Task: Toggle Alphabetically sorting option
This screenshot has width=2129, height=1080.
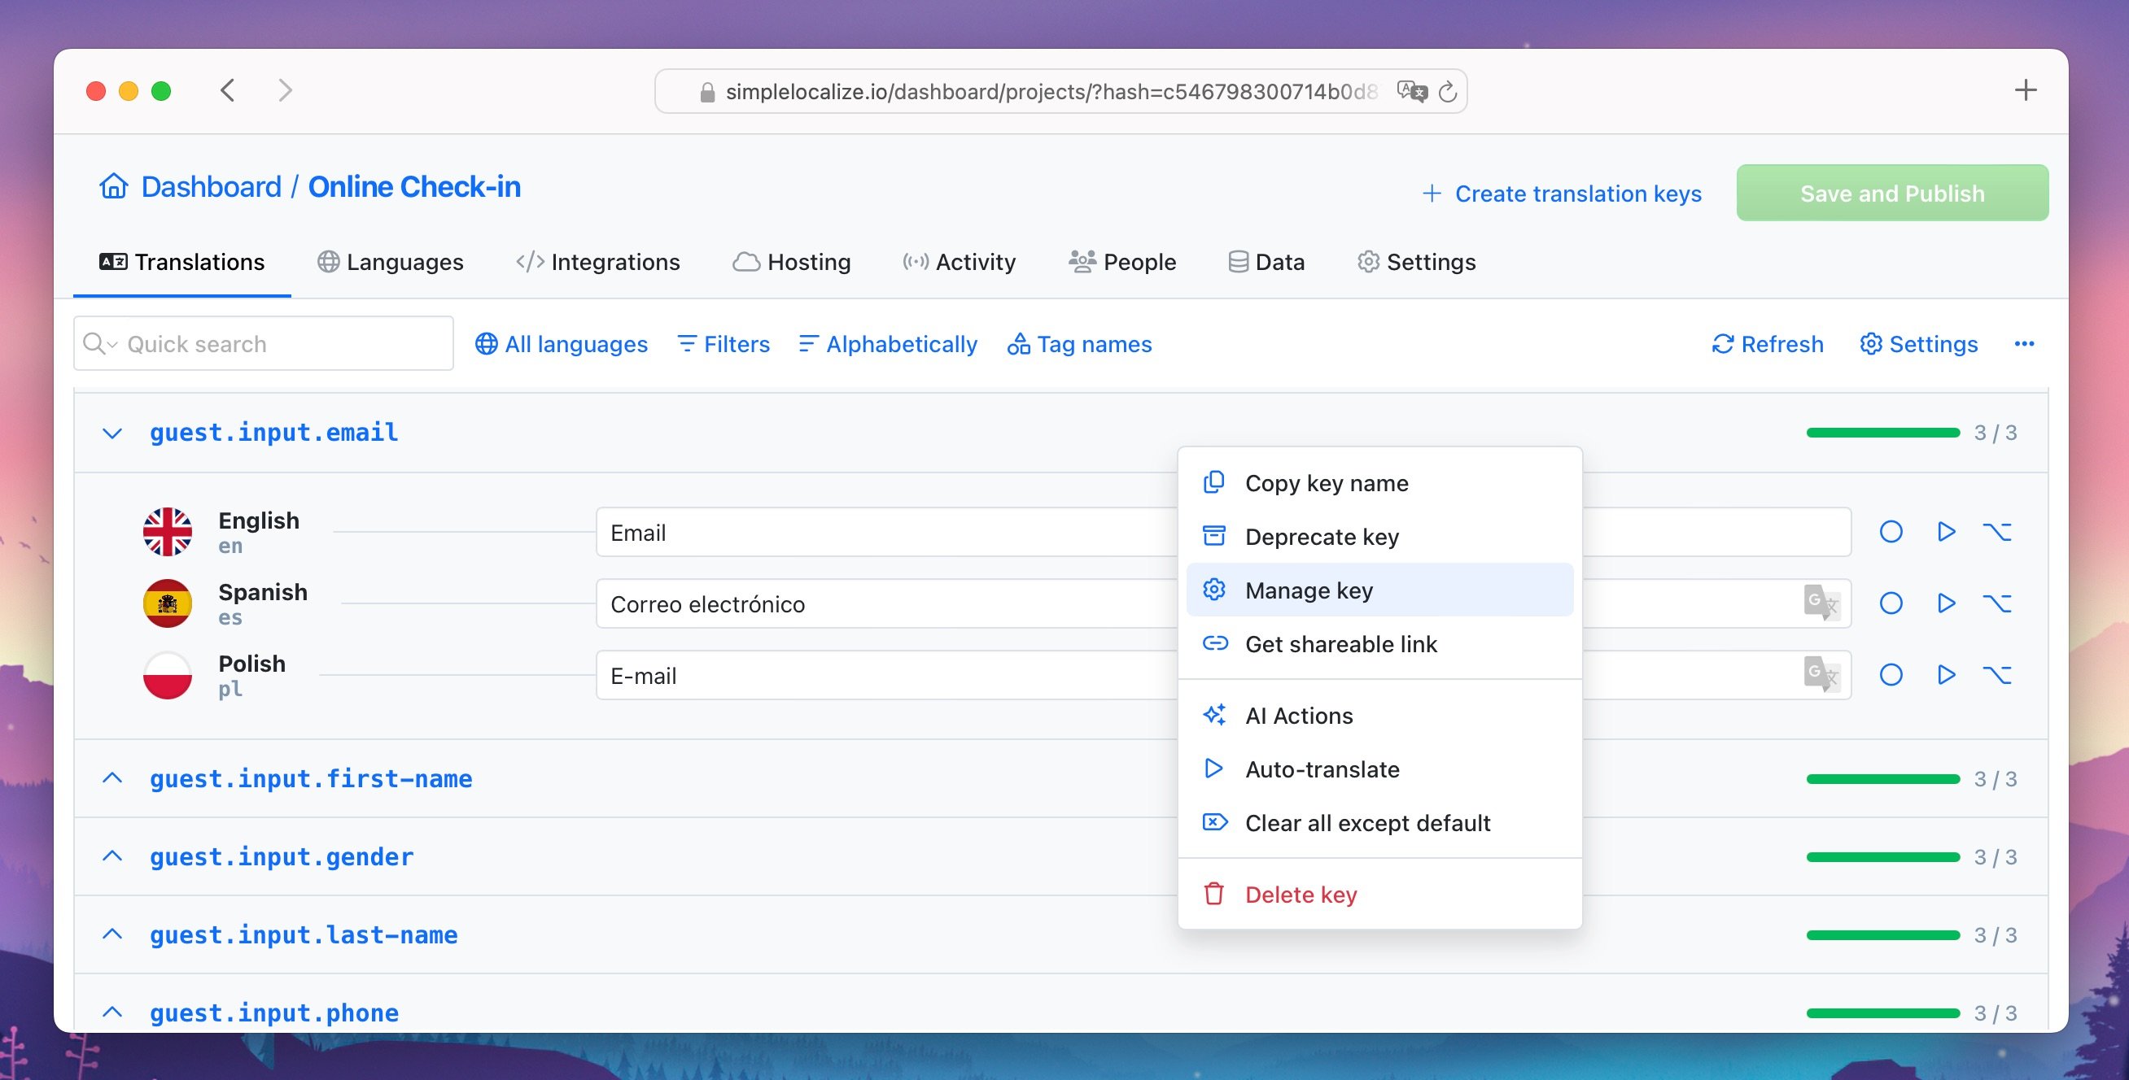Action: [887, 342]
